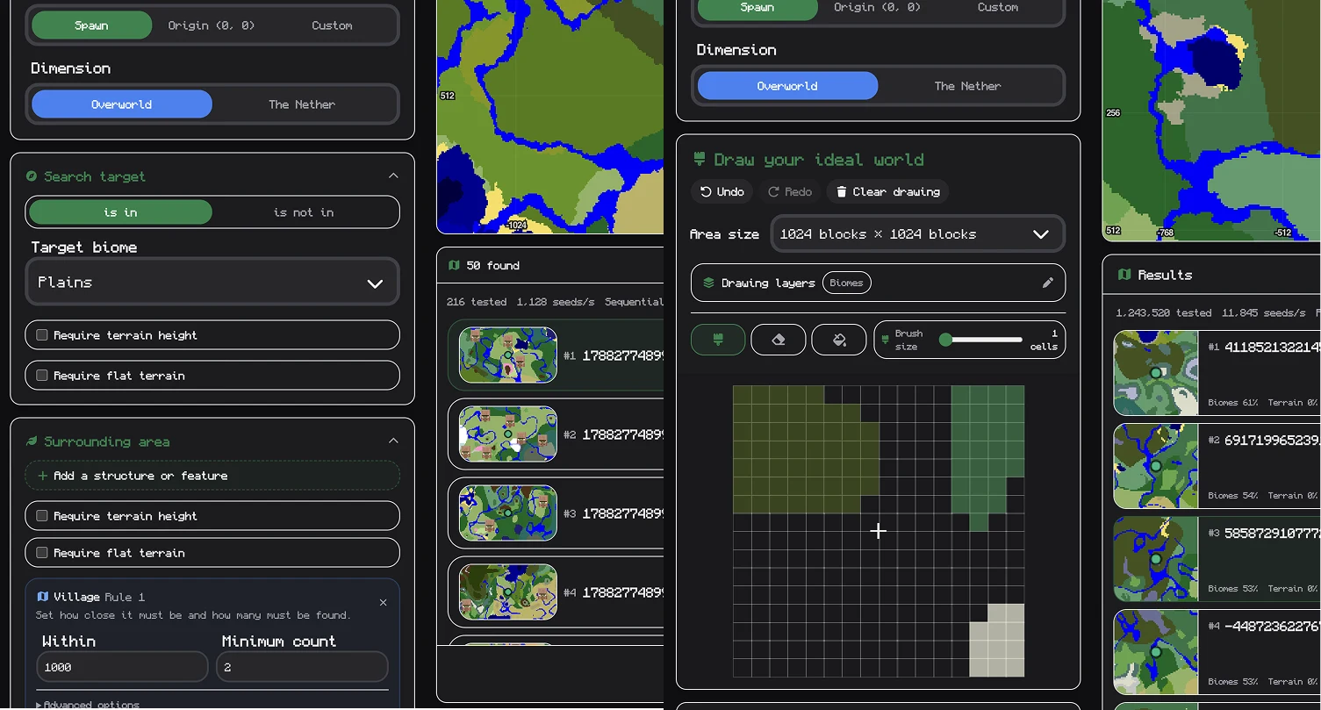The height and width of the screenshot is (710, 1321).
Task: Click the '11,845 seeds/s' rate
Action: click(1263, 312)
